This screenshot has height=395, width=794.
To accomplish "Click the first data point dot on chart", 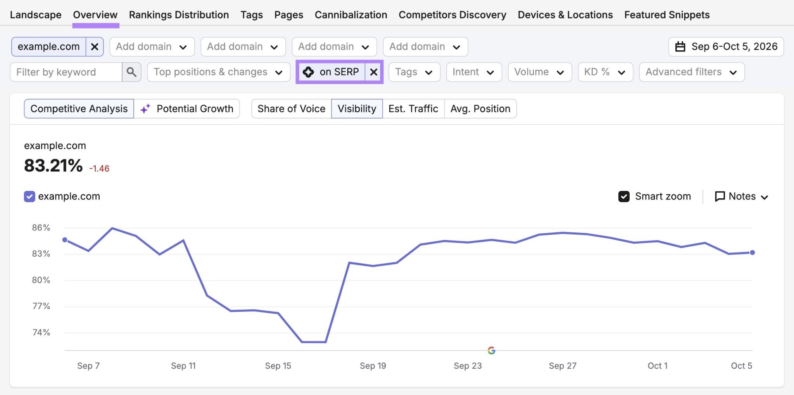I will point(65,240).
